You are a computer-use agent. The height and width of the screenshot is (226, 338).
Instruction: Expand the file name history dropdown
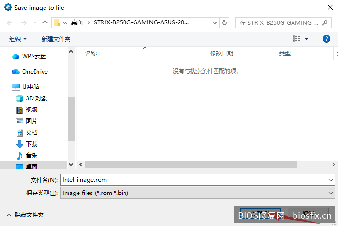point(331,180)
